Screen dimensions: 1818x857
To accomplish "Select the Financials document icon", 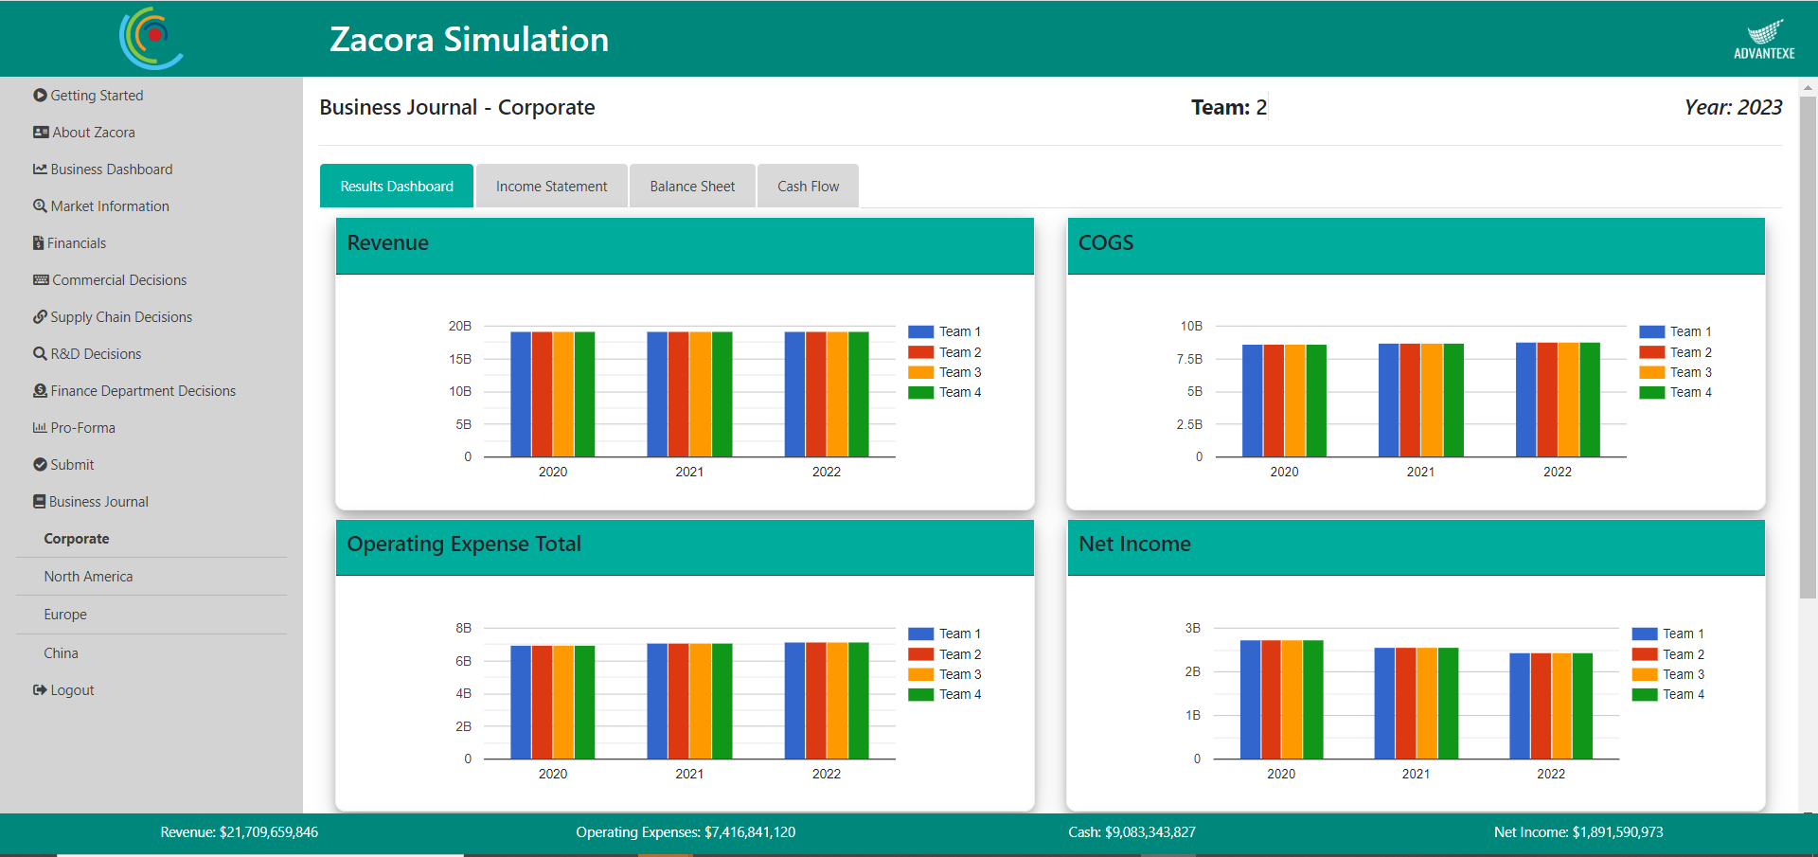I will pos(39,242).
